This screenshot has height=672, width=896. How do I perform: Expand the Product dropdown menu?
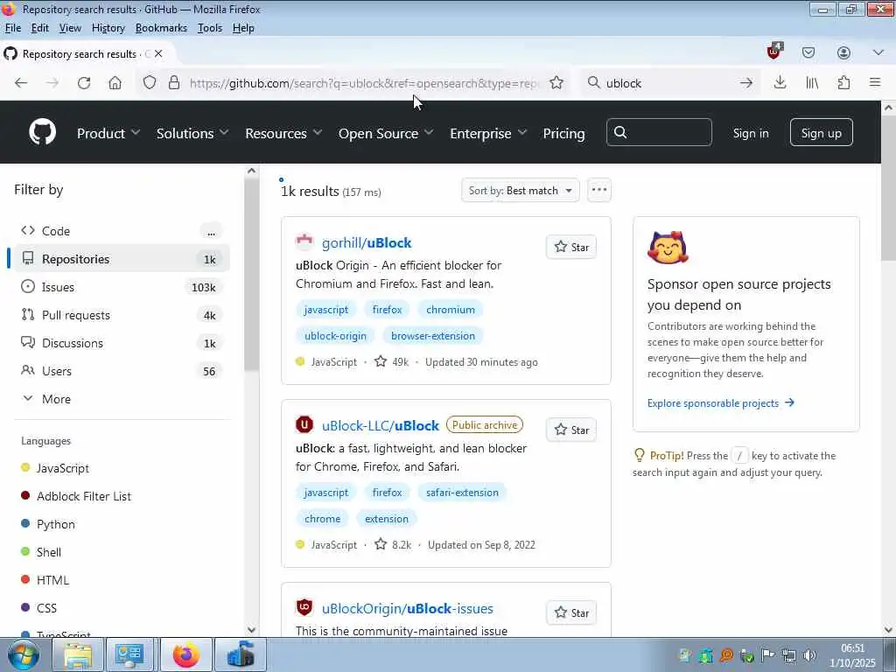[108, 133]
